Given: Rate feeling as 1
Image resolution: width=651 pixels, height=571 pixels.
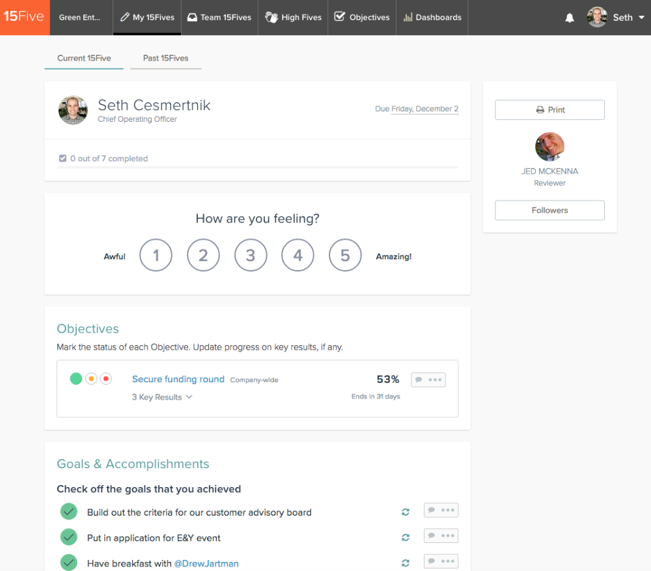Looking at the screenshot, I should [156, 255].
